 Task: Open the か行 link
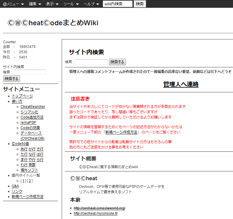click(x=32, y=149)
